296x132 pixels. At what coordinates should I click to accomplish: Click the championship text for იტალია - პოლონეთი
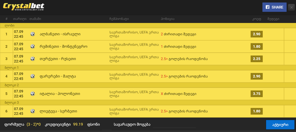tap(134, 94)
